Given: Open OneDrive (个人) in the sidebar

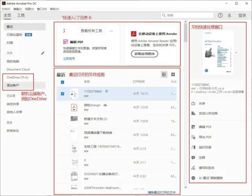Looking at the screenshot, I should coord(18,77).
